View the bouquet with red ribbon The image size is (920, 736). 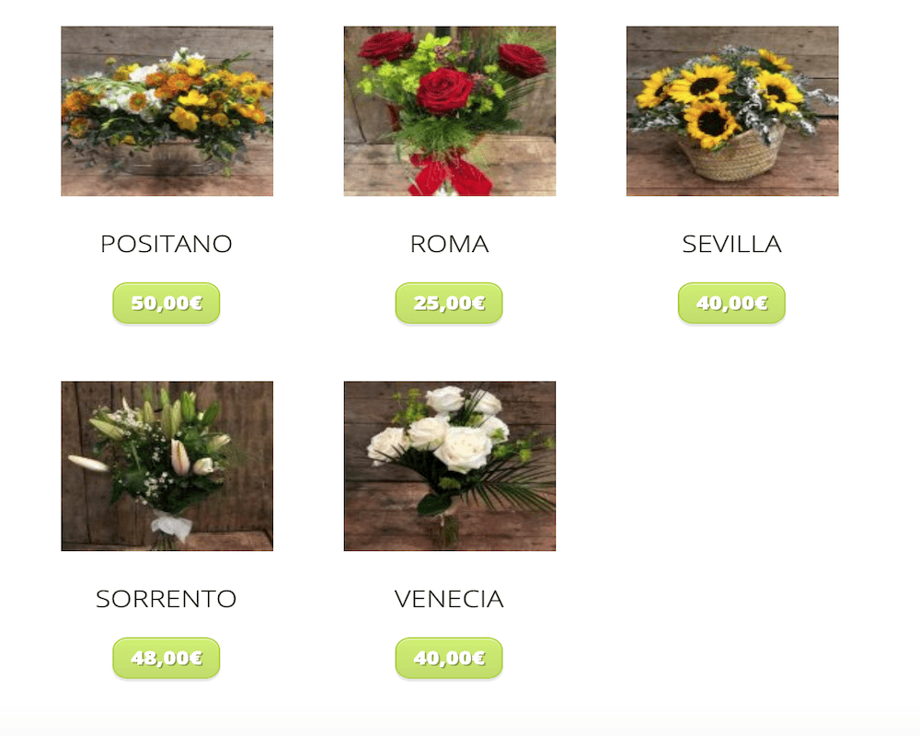pos(450,111)
